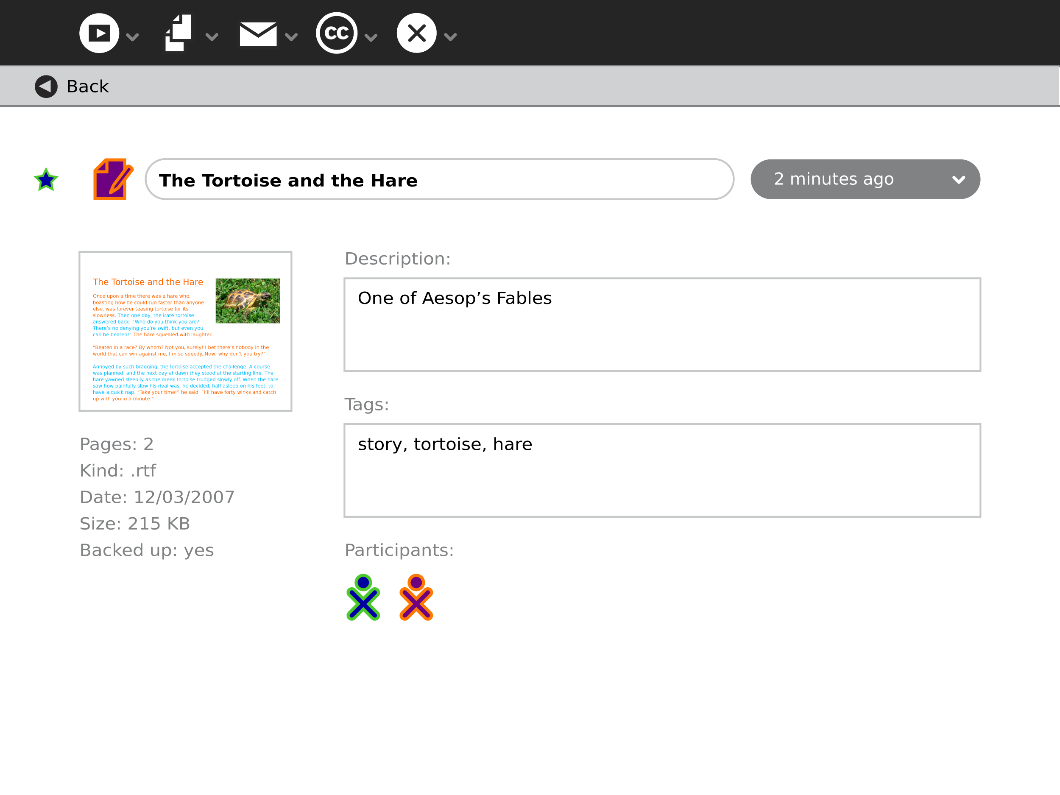Click the title field 'The Tortoise and the Hare'
The height and width of the screenshot is (795, 1060).
[439, 179]
